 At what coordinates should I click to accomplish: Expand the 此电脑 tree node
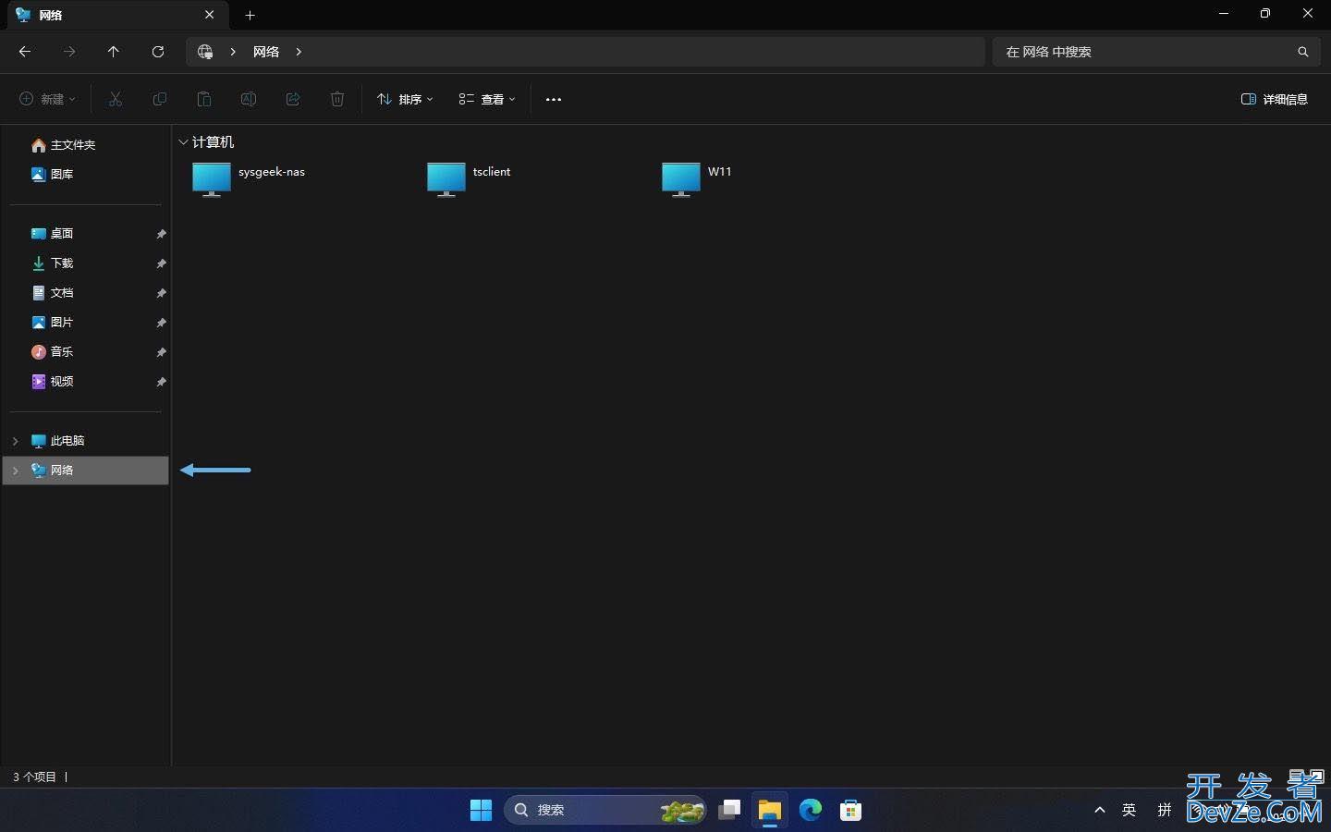click(x=15, y=441)
